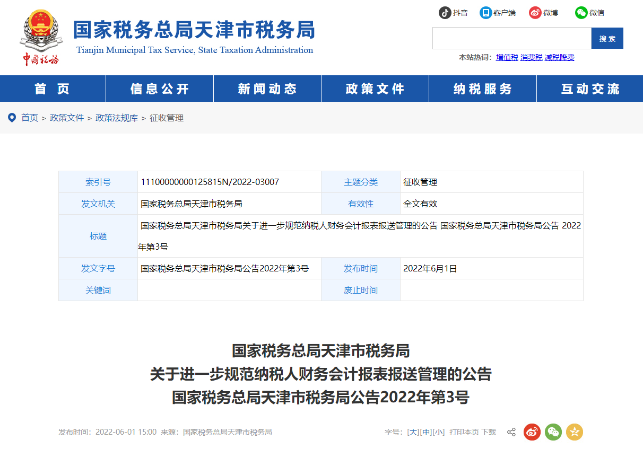Set font size to large [大]
The width and height of the screenshot is (643, 449).
coord(413,432)
